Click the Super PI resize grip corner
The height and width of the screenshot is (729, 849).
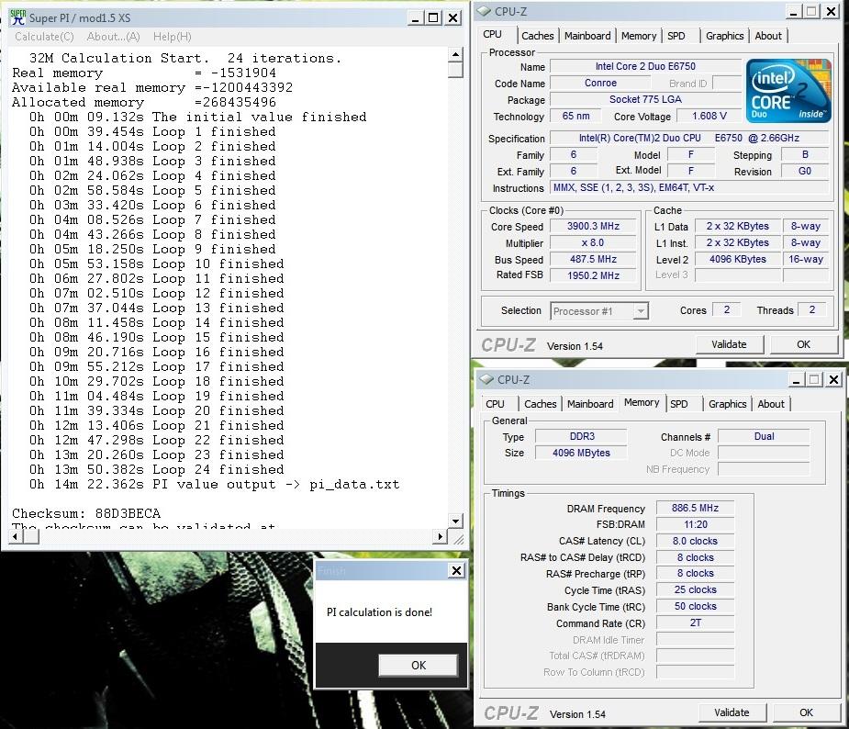pyautogui.click(x=459, y=539)
